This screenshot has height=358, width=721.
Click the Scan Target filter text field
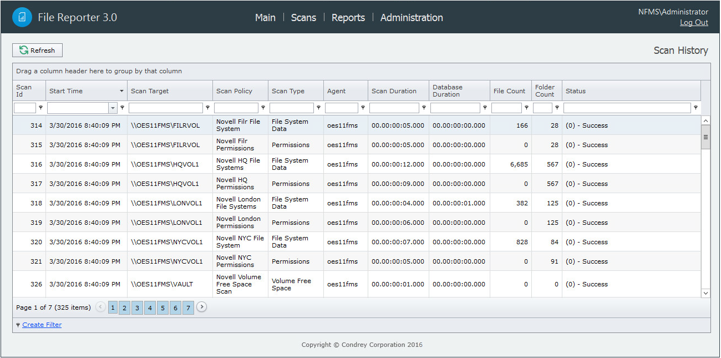(166, 108)
